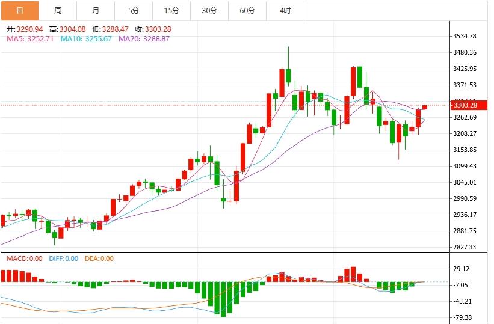The height and width of the screenshot is (324, 494).
Task: Switch to the 5分 timeframe tab
Action: 134,11
